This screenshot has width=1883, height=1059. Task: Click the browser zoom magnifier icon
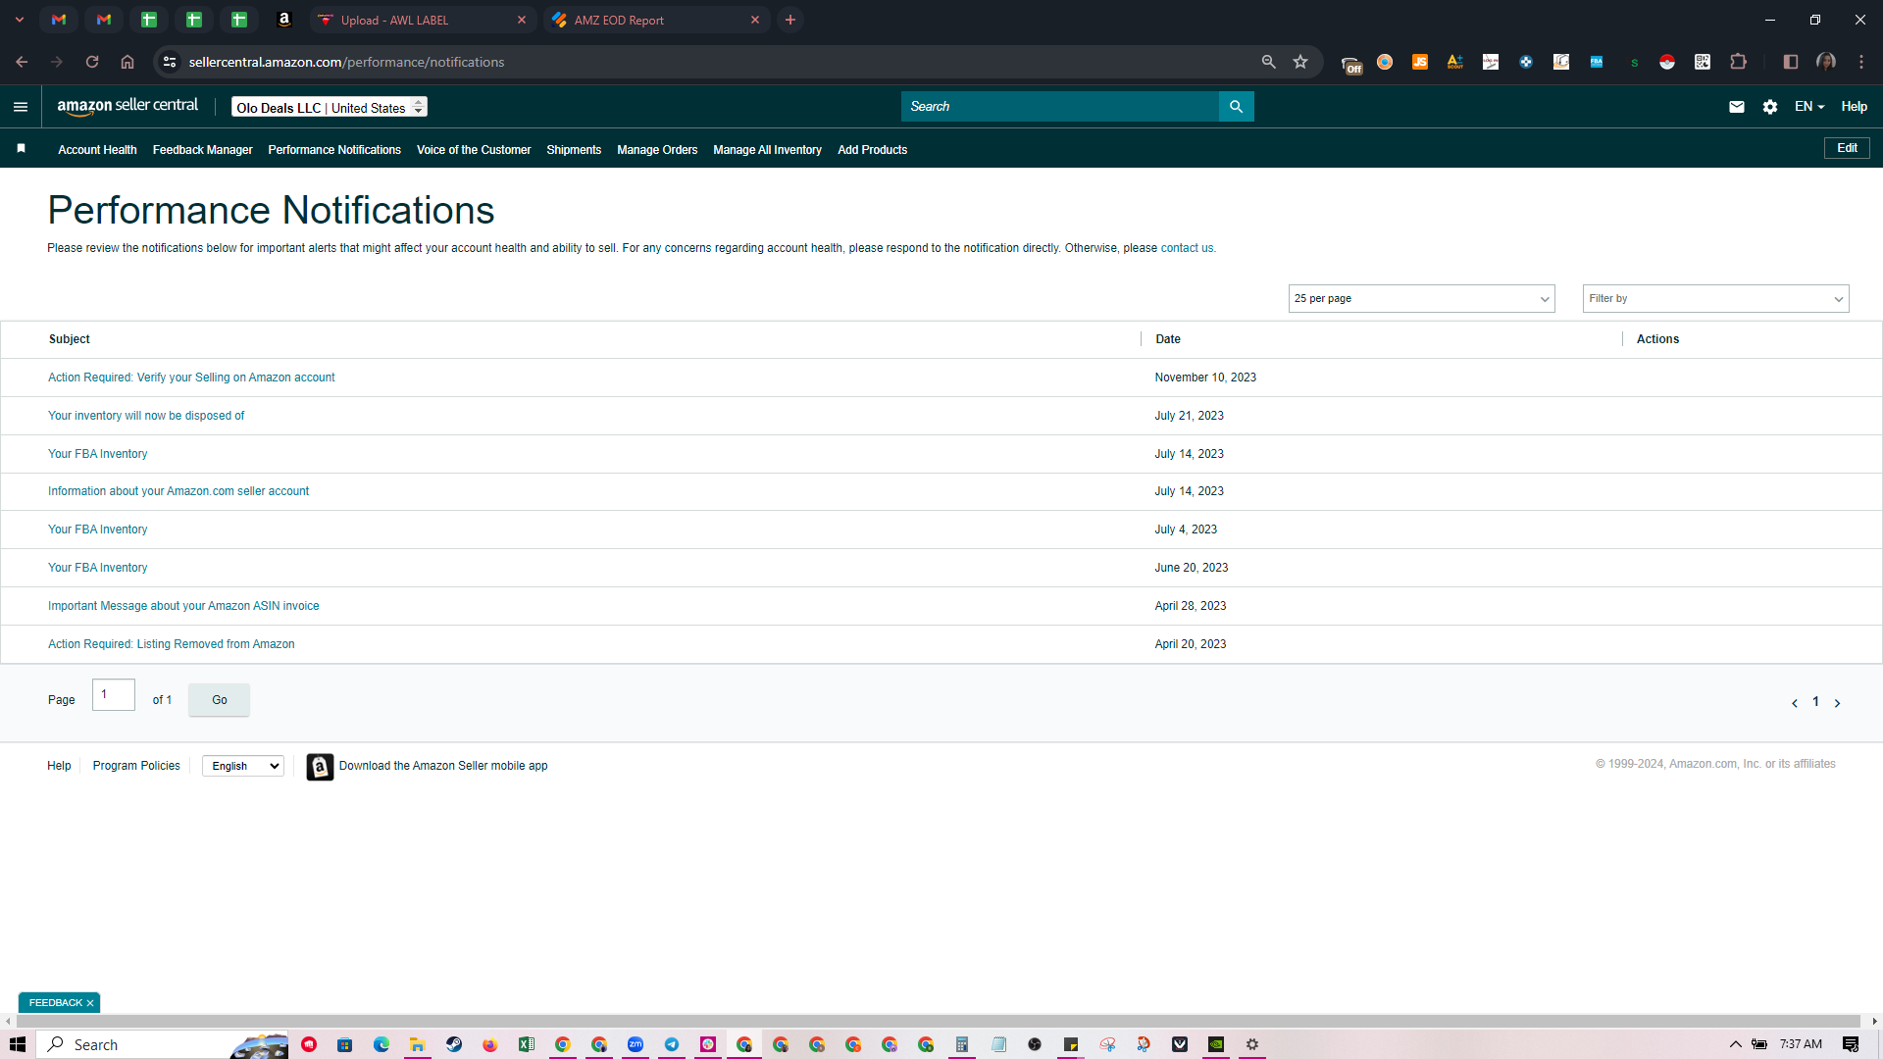coord(1269,62)
